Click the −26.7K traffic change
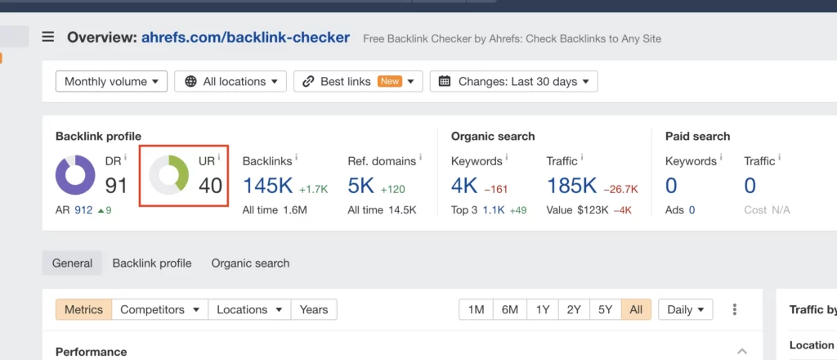 (620, 189)
